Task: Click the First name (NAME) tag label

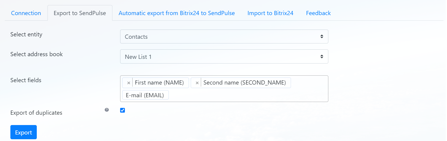Action: coord(159,83)
